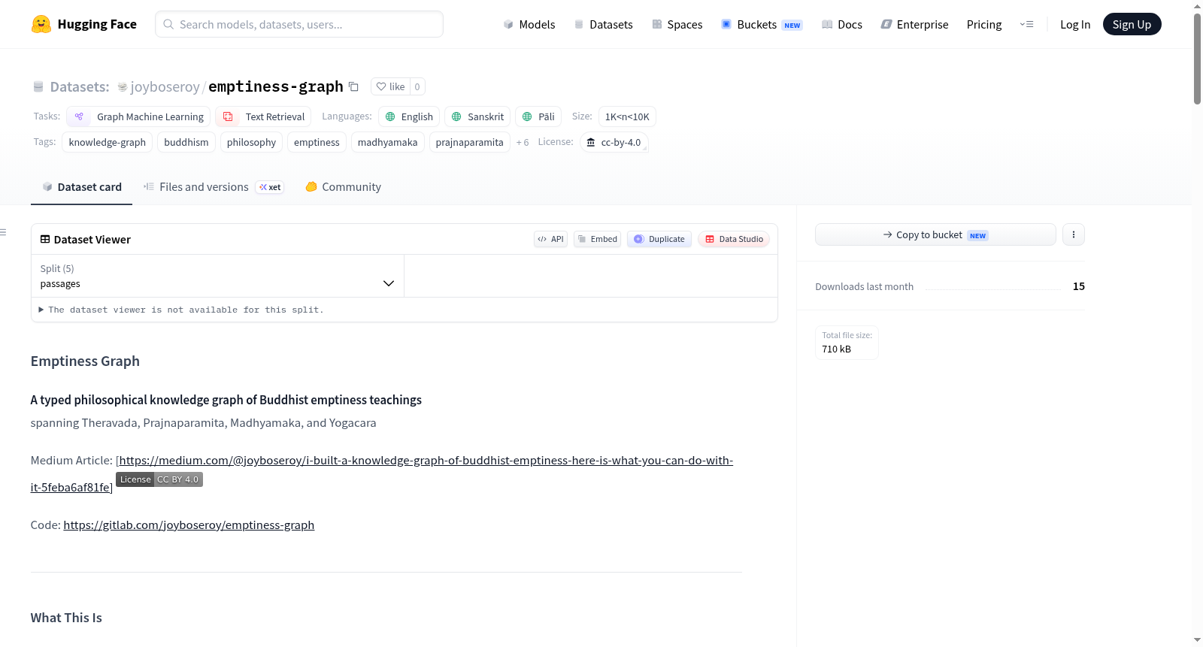The height and width of the screenshot is (647, 1203).
Task: Click the Log In link
Action: click(x=1075, y=24)
